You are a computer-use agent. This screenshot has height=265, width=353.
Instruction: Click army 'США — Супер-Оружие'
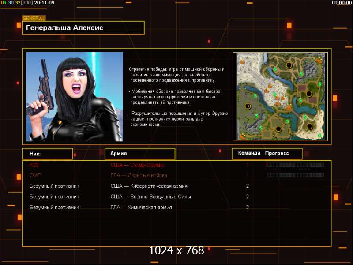point(137,165)
